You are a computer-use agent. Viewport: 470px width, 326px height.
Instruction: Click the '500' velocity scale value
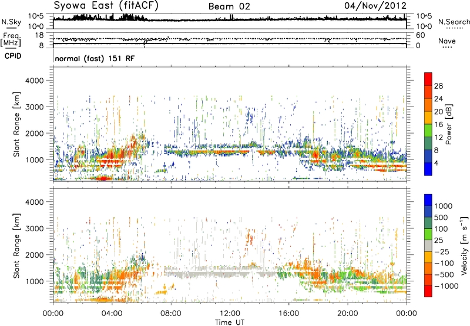[x=441, y=217]
